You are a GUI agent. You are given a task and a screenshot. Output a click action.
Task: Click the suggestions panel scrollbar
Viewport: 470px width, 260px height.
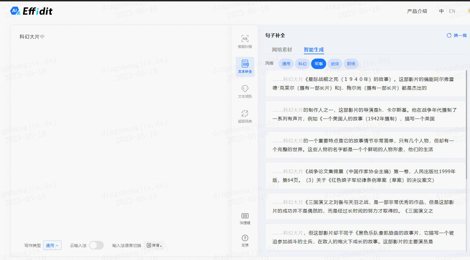pos(467,125)
